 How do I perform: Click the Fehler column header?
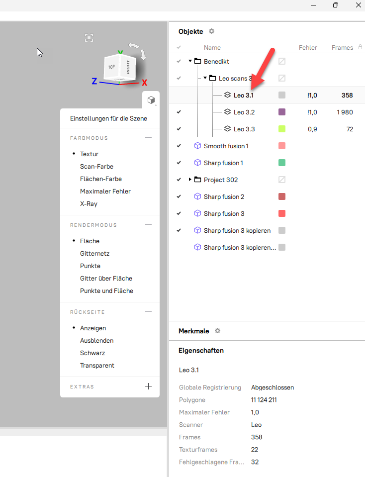pyautogui.click(x=308, y=47)
